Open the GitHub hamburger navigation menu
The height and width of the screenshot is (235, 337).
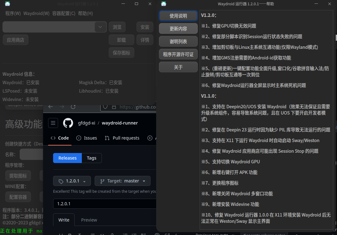click(x=53, y=123)
